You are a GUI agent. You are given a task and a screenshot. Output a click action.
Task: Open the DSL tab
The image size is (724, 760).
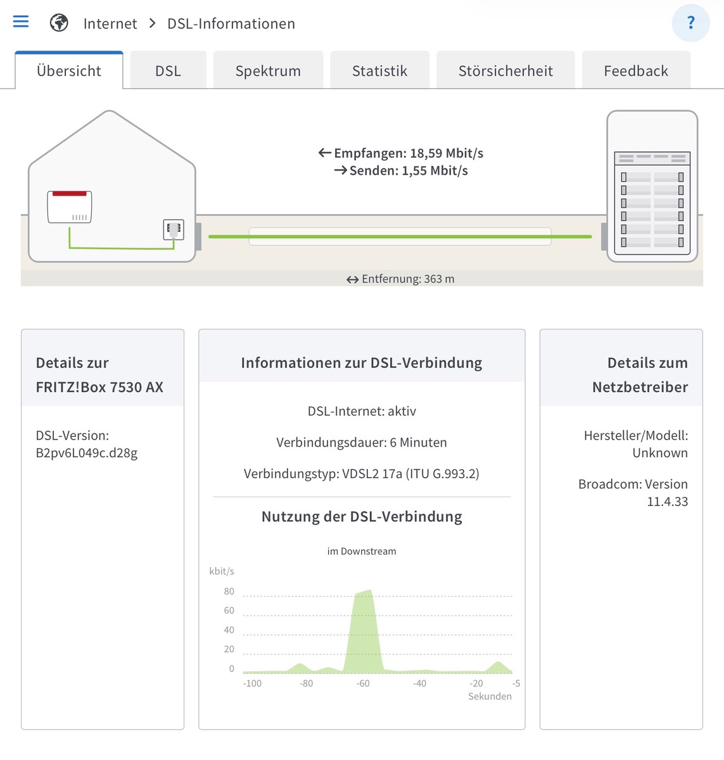(168, 71)
